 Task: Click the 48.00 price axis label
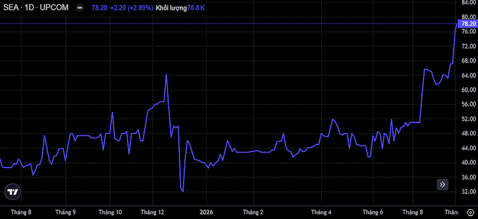pyautogui.click(x=469, y=133)
